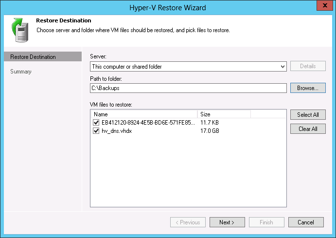Uncheck the EB412120-8924 file checkbox

pyautogui.click(x=96, y=123)
